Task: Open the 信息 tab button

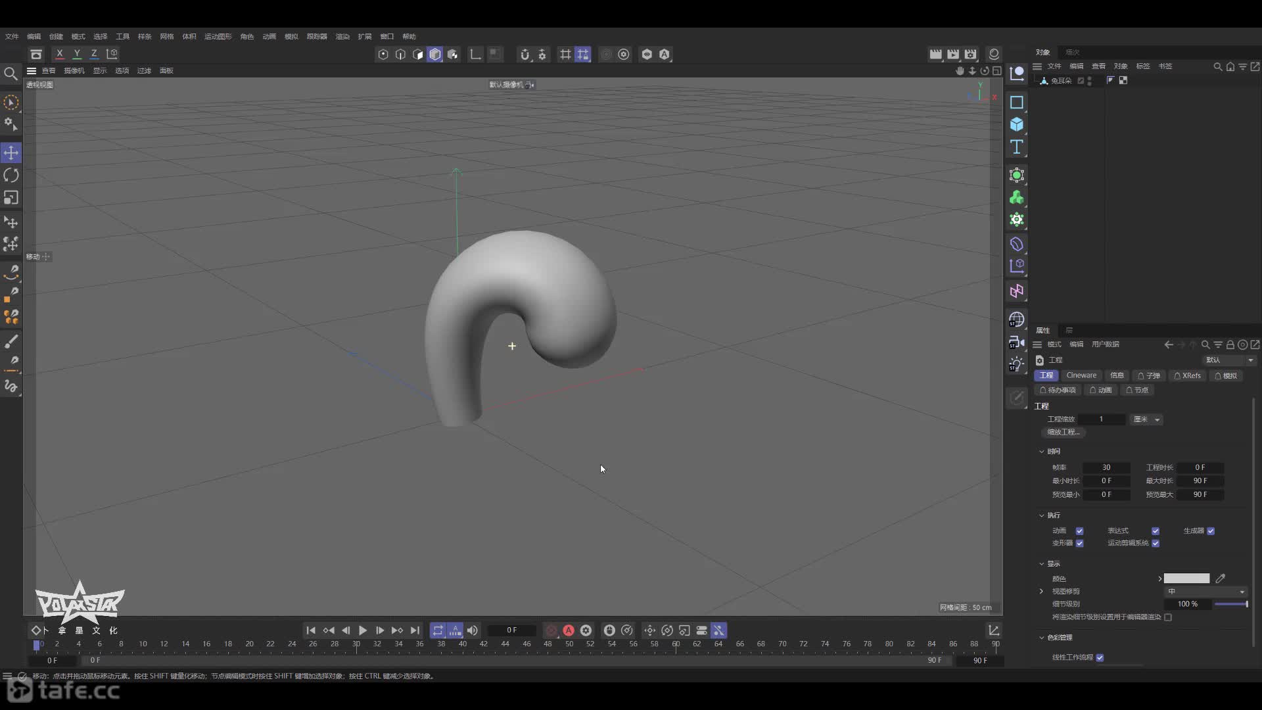Action: coord(1117,376)
